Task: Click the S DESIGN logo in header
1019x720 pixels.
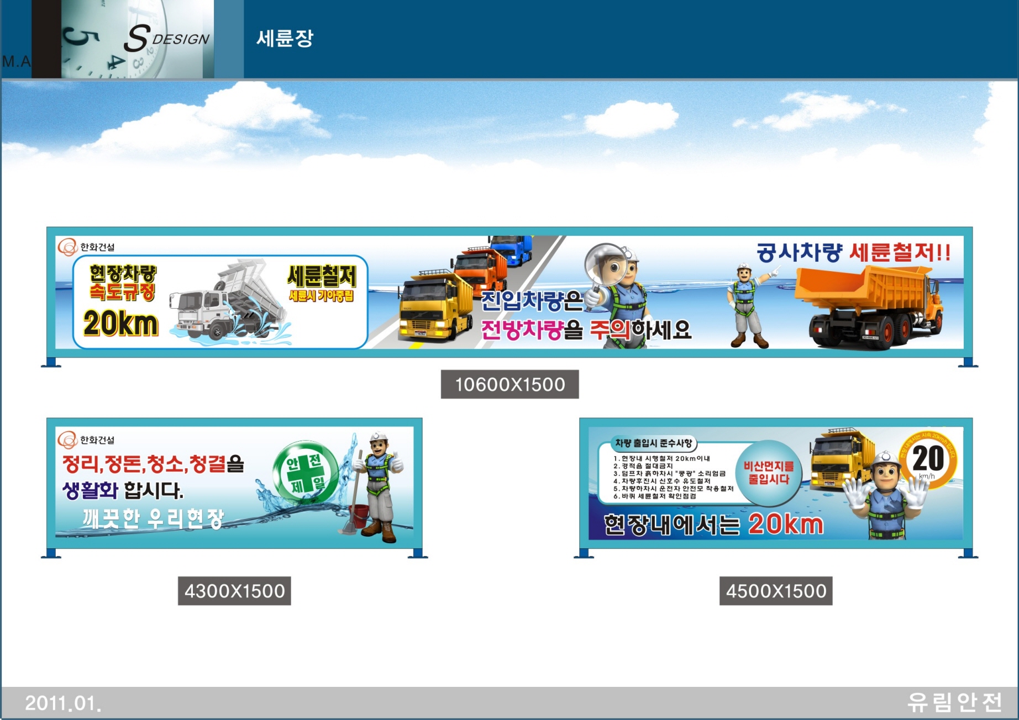Action: tap(166, 39)
